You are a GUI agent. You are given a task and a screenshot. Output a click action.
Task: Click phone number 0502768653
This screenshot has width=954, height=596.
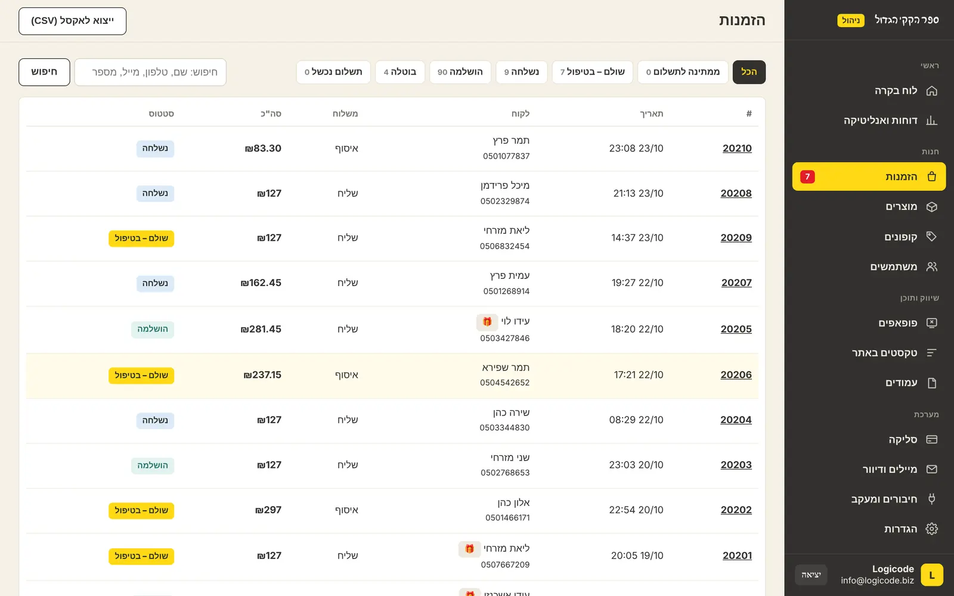coord(505,473)
